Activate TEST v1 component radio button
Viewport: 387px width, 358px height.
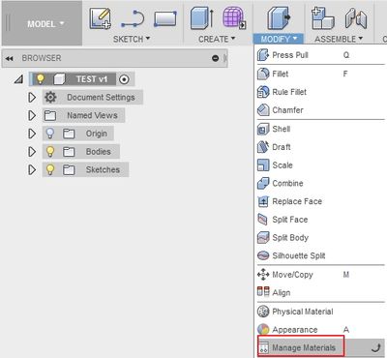[124, 79]
